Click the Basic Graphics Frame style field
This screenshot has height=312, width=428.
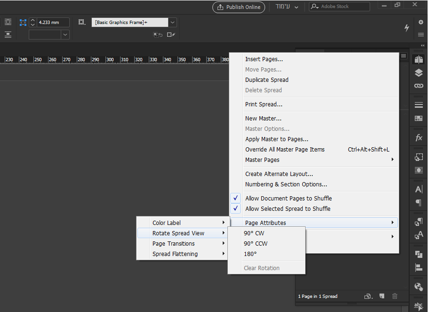coord(130,23)
